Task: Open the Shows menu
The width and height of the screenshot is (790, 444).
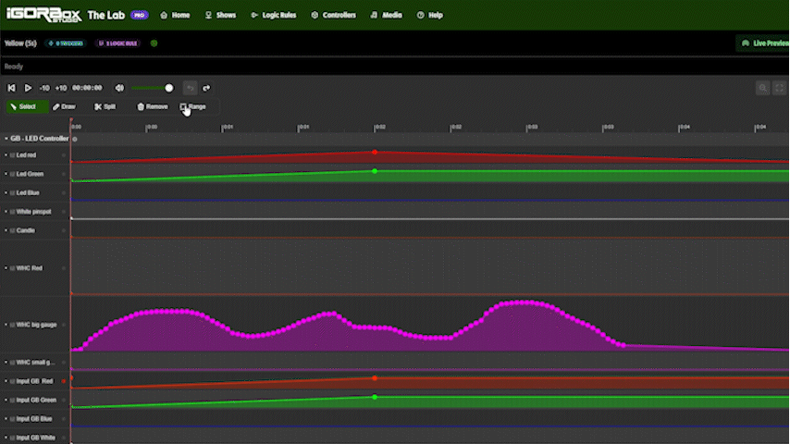Action: [221, 15]
